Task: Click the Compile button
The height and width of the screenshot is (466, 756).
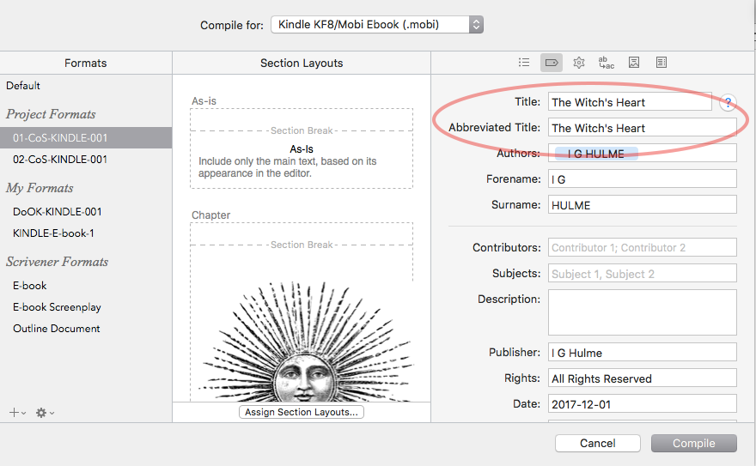Action: (694, 444)
